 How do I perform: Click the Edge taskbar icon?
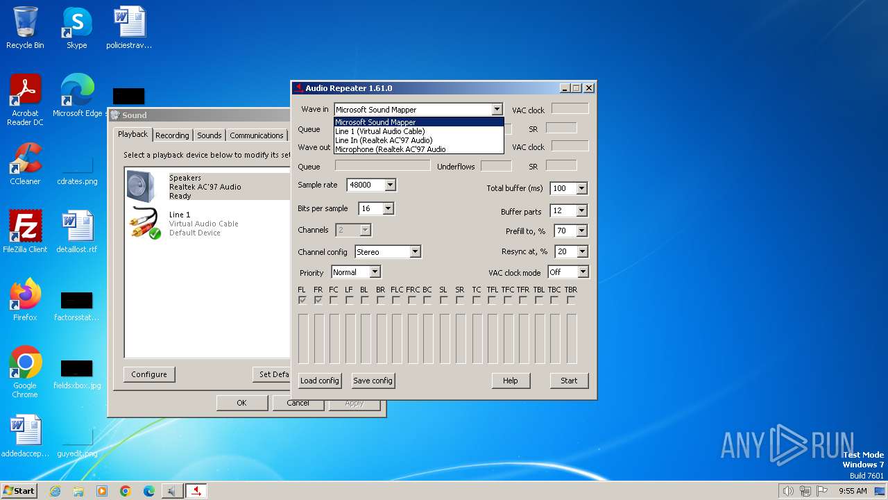(149, 491)
